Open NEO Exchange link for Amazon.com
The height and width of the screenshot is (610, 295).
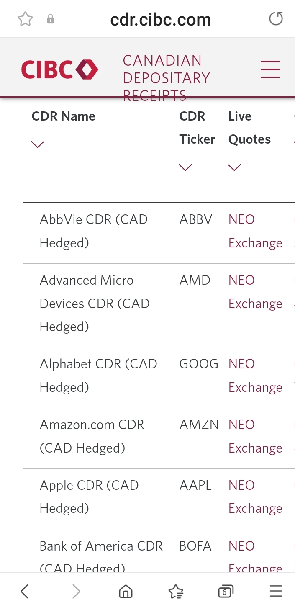point(255,436)
